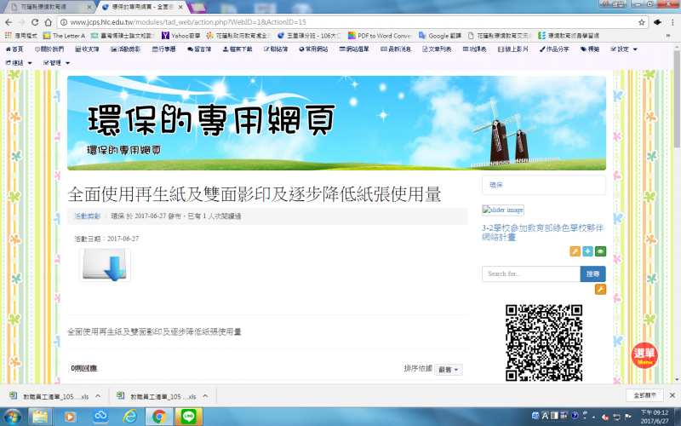Open 留言簿 navigation item
The height and width of the screenshot is (426, 681).
[x=199, y=49]
